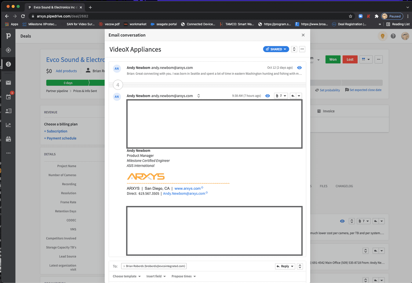This screenshot has width=412, height=283.
Task: Open Propose times dropdown
Action: click(x=184, y=276)
